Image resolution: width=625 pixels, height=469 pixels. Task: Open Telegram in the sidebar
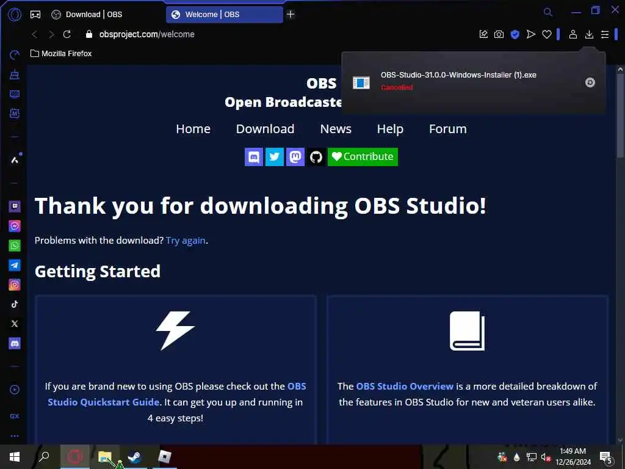(15, 265)
